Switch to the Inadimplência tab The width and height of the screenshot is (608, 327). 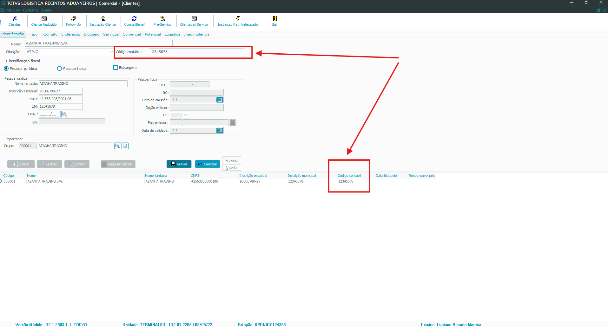pyautogui.click(x=197, y=34)
